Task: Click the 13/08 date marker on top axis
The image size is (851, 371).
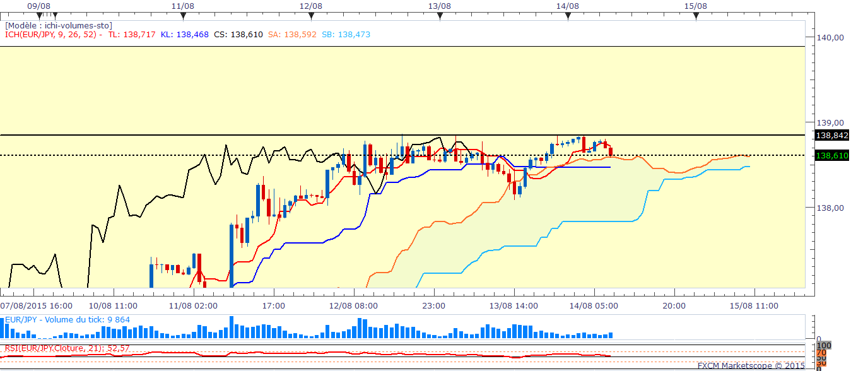Action: tap(440, 6)
